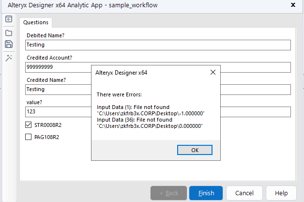This screenshot has width=304, height=202.
Task: Click the value field containing 123
Action: click(58, 112)
